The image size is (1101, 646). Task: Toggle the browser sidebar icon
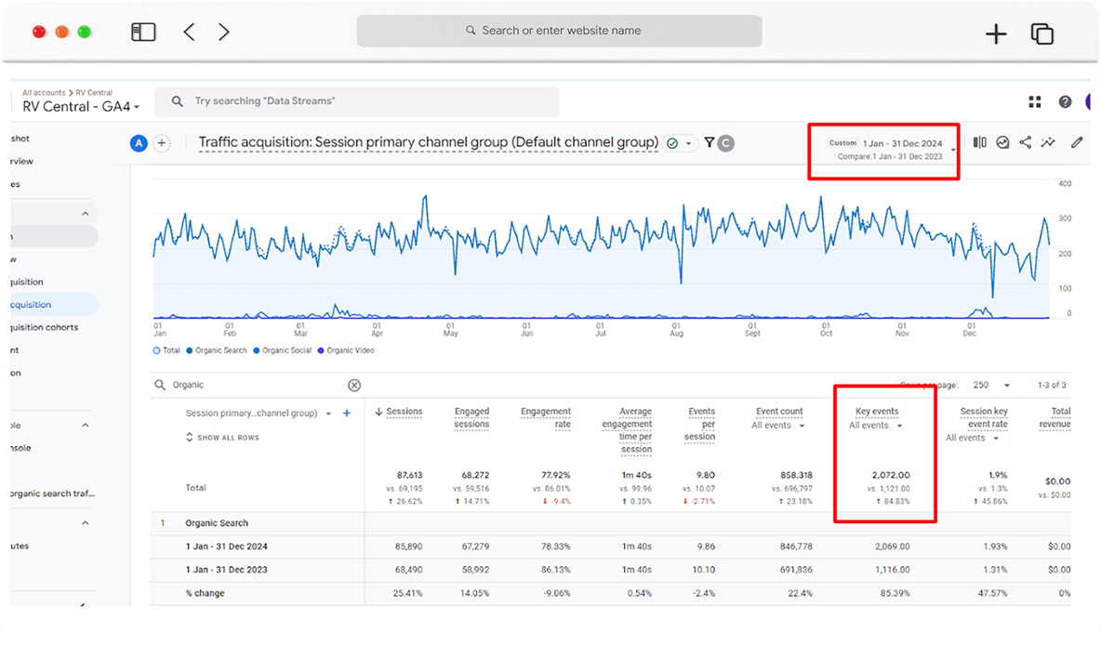coord(143,32)
